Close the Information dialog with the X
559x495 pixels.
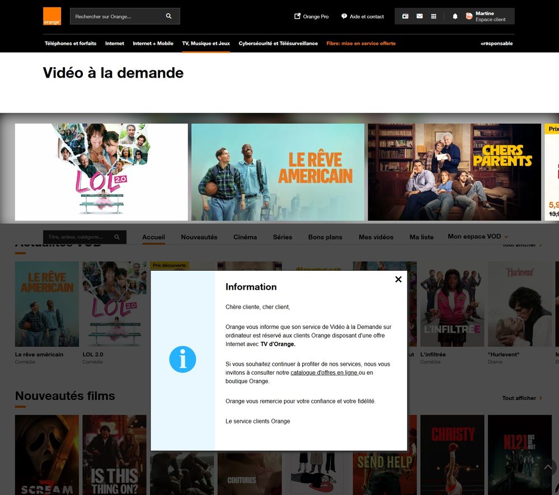(x=398, y=280)
